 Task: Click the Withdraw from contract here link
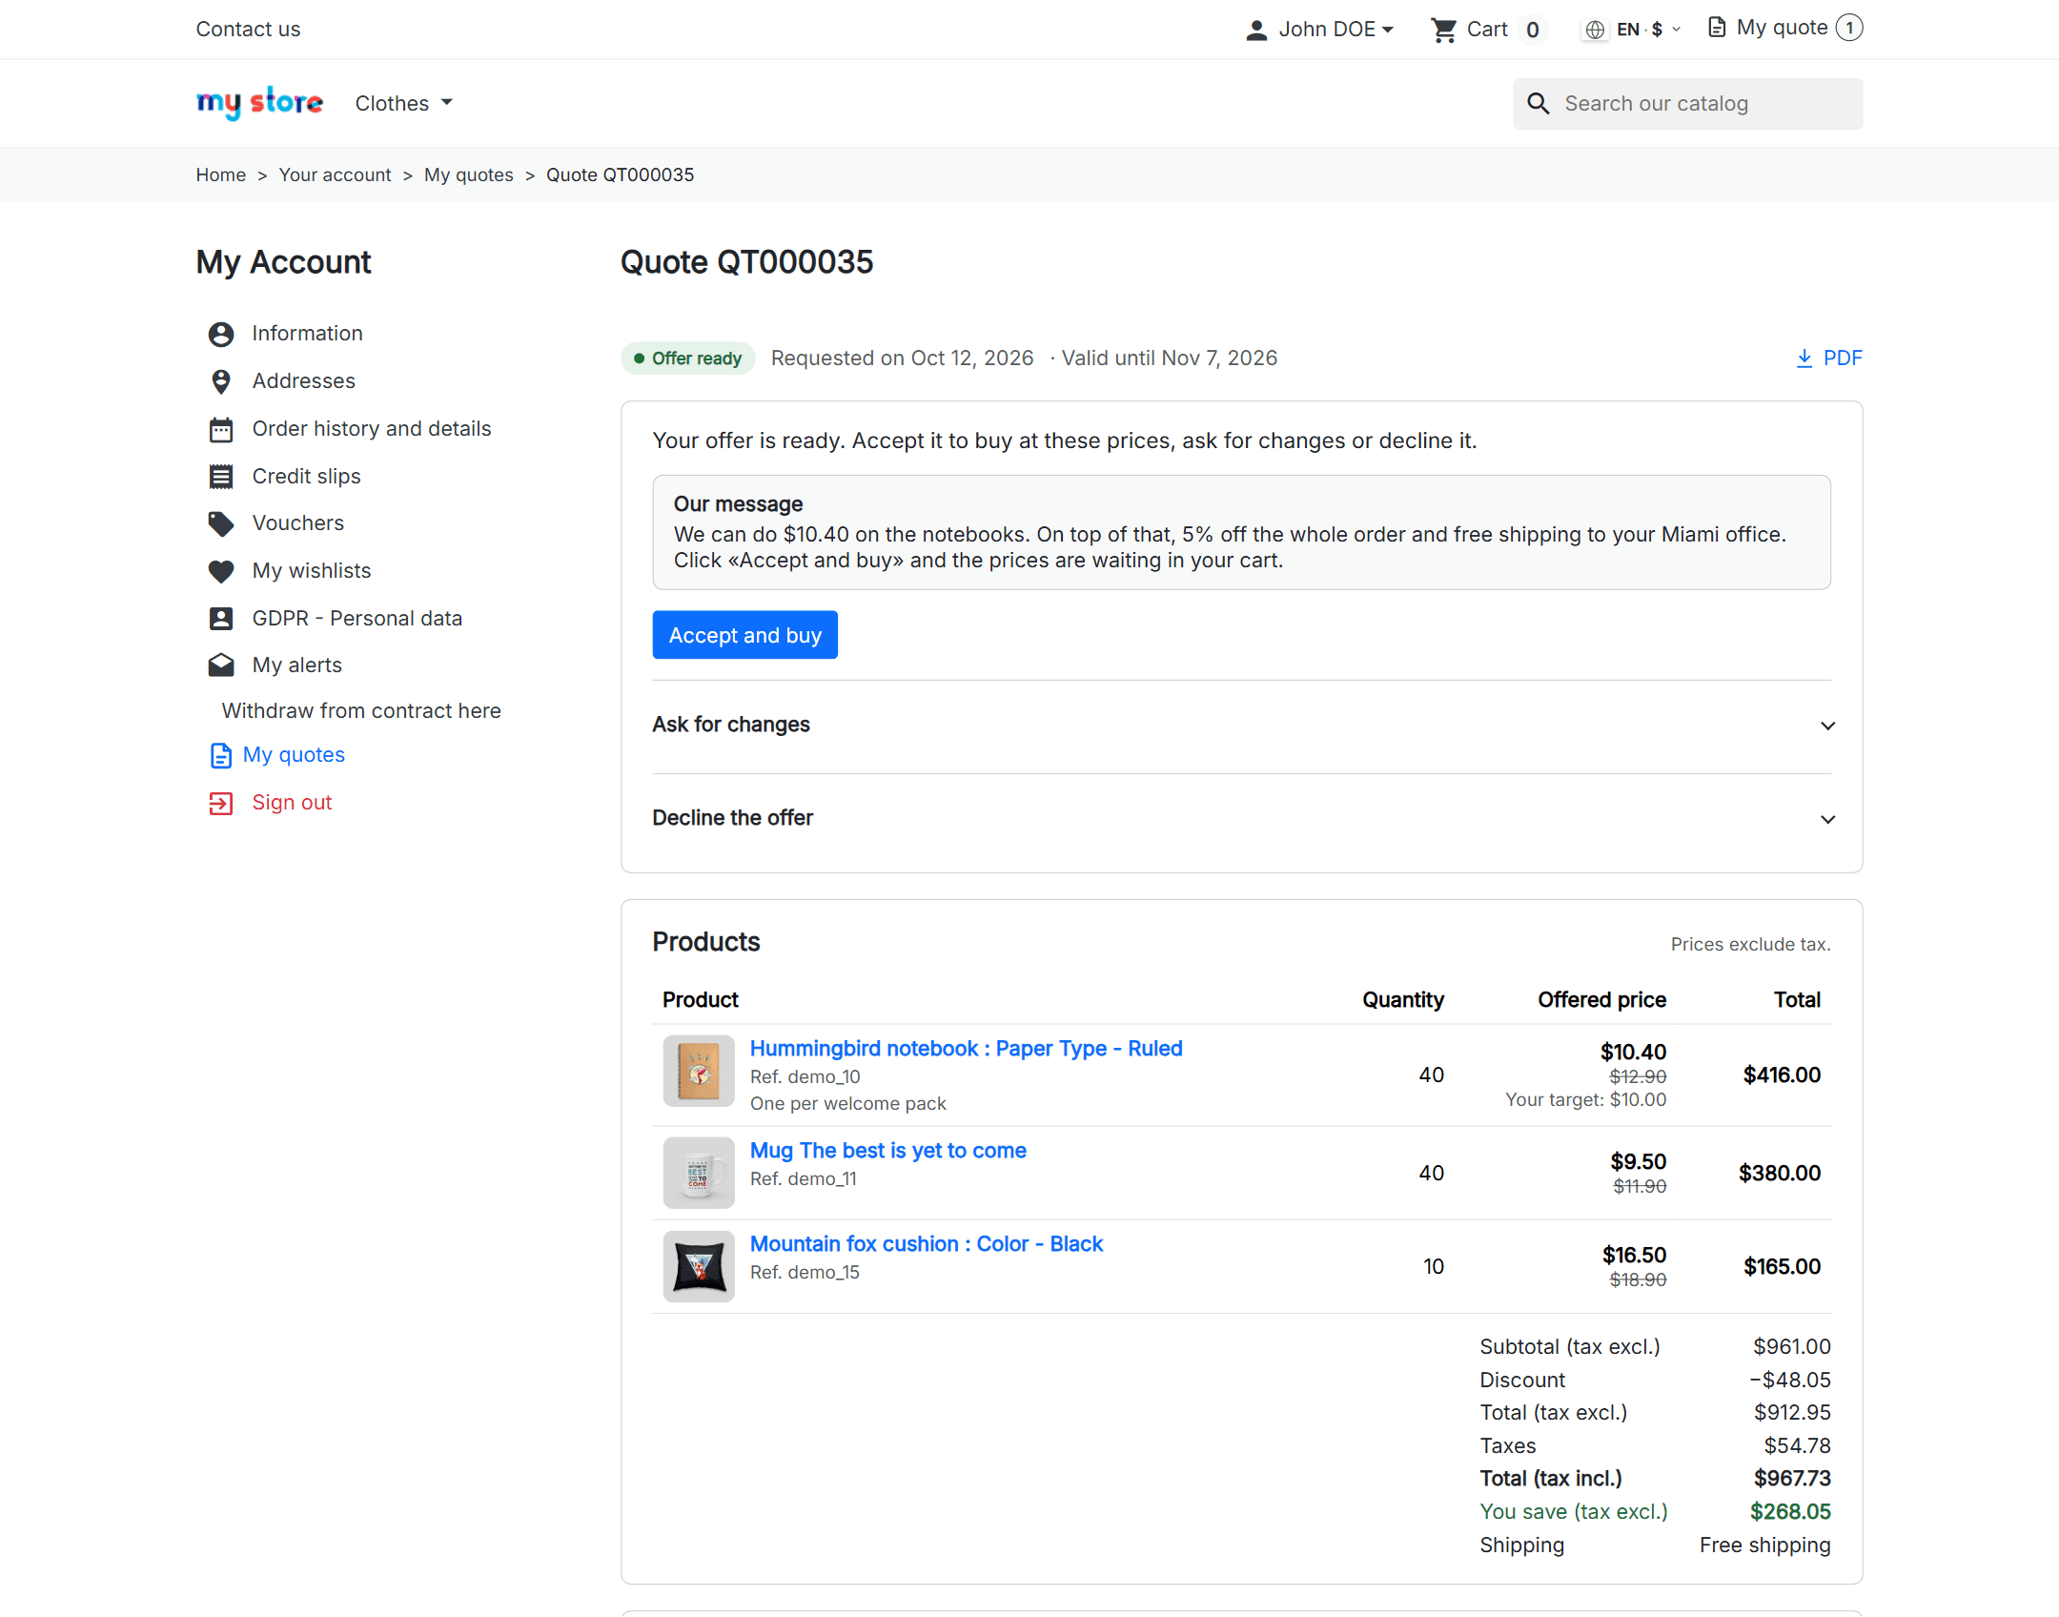click(x=361, y=711)
